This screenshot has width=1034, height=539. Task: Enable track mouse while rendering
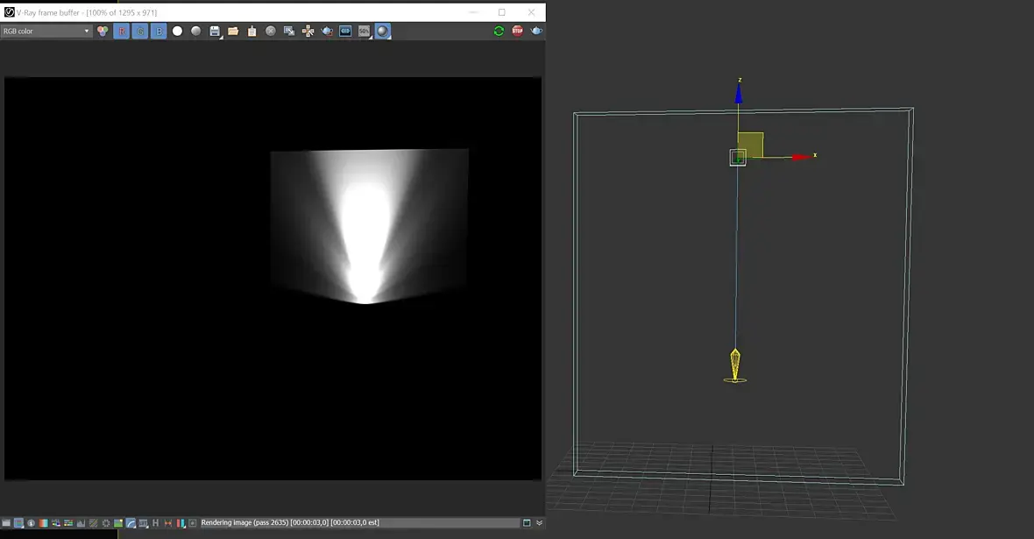tap(308, 31)
